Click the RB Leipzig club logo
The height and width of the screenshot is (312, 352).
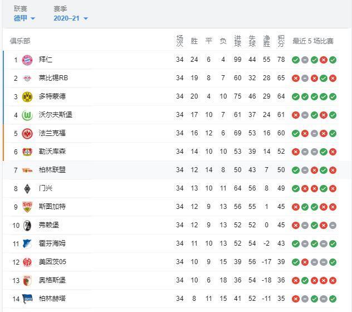27,79
